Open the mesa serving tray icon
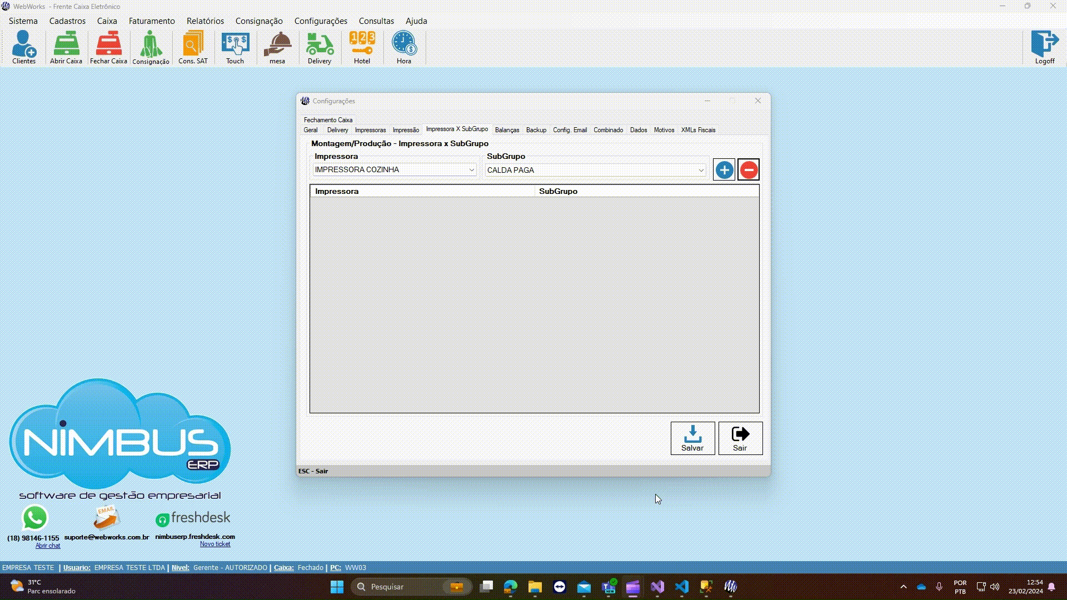This screenshot has width=1067, height=600. (x=277, y=48)
